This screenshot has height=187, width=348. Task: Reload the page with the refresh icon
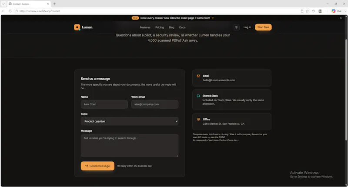tap(10, 11)
